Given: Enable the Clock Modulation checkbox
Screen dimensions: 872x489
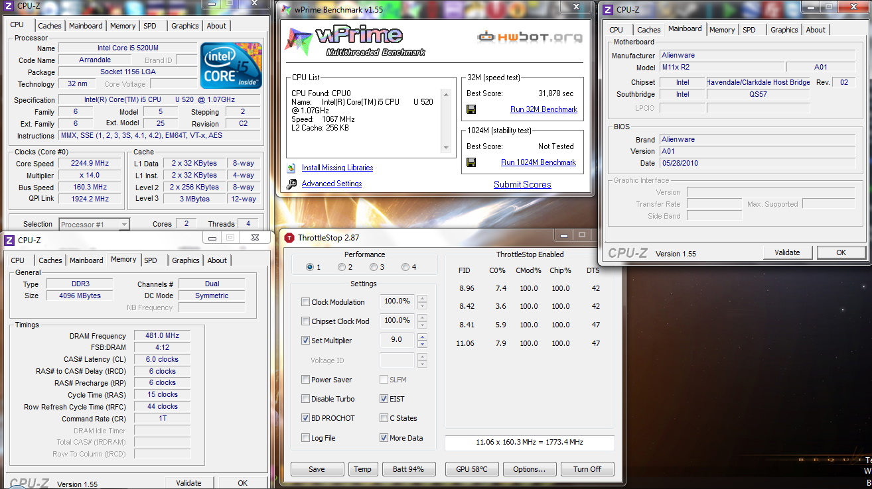Looking at the screenshot, I should (305, 302).
